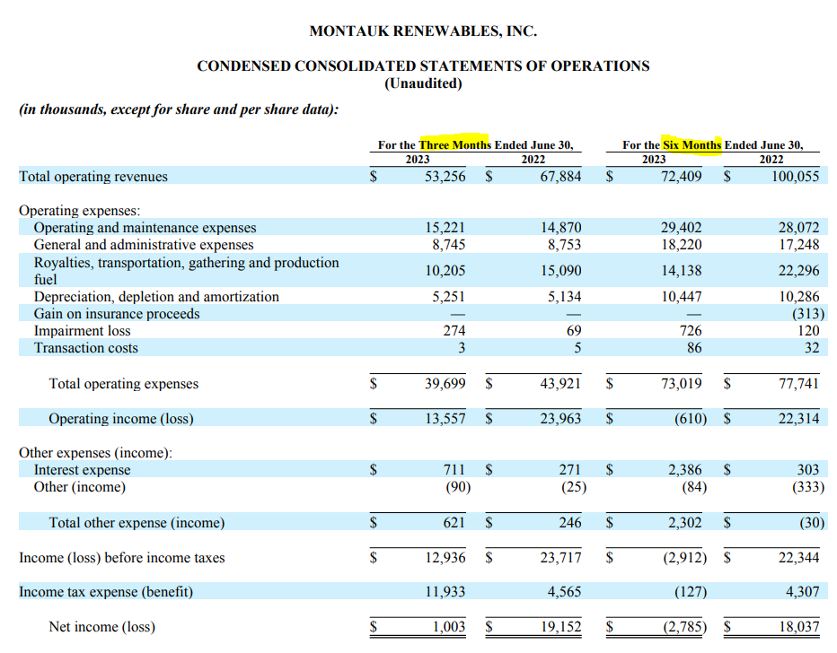This screenshot has height=653, width=837.
Task: Click general and administrative value 18,220
Action: coord(681,245)
